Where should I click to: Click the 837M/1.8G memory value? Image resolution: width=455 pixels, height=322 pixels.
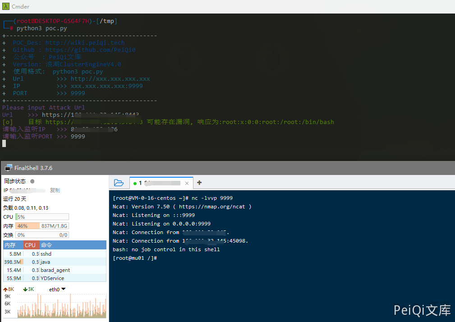pyautogui.click(x=54, y=226)
